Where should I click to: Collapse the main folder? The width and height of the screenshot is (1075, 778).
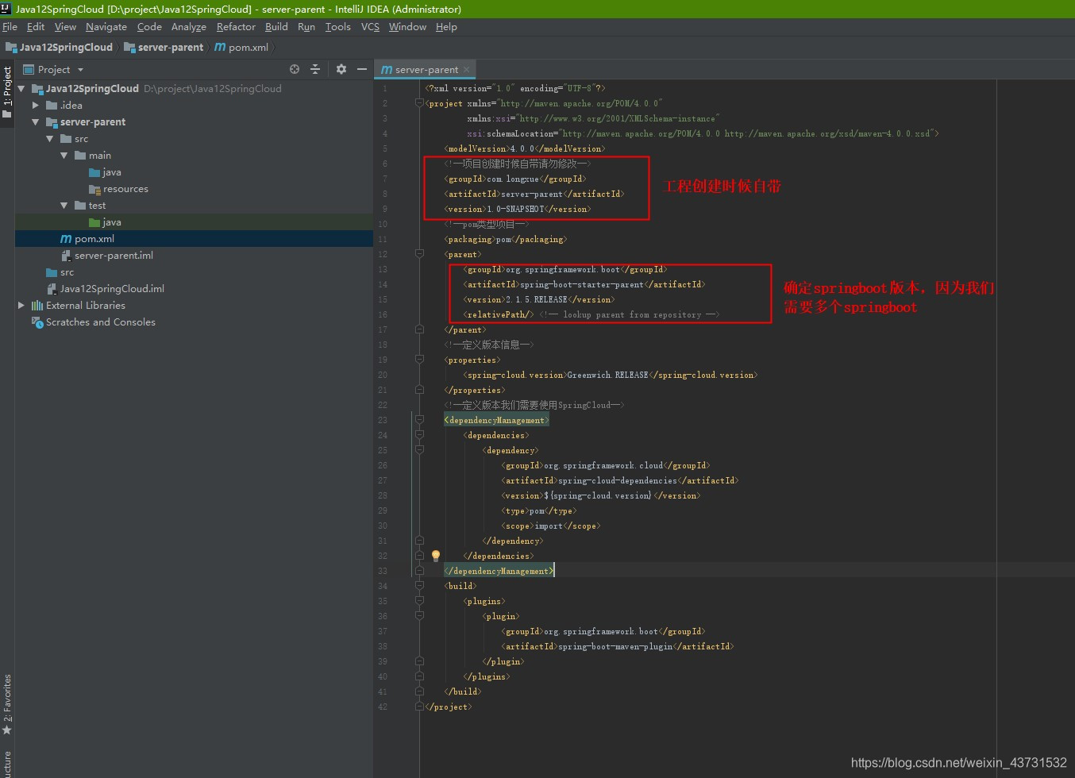click(64, 156)
